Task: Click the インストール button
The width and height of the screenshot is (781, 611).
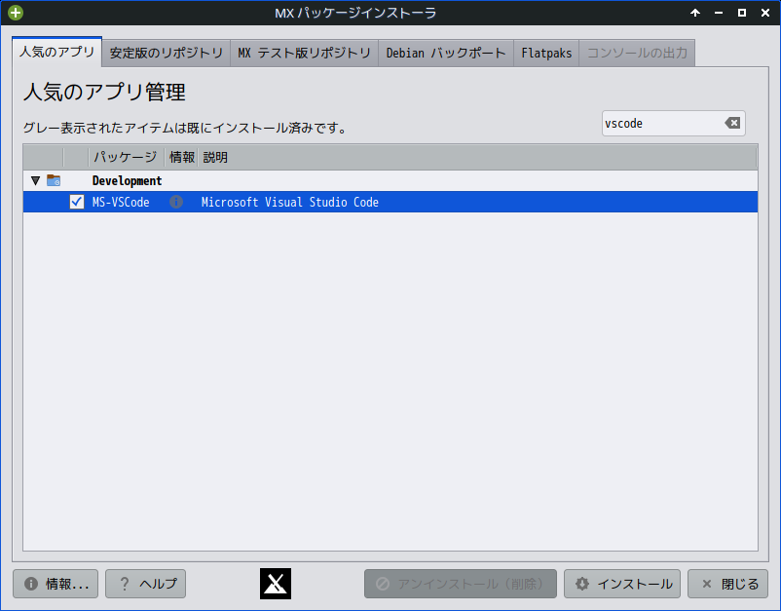Action: coord(622,584)
